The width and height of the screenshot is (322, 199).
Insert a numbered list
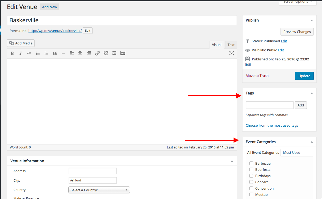pos(46,53)
